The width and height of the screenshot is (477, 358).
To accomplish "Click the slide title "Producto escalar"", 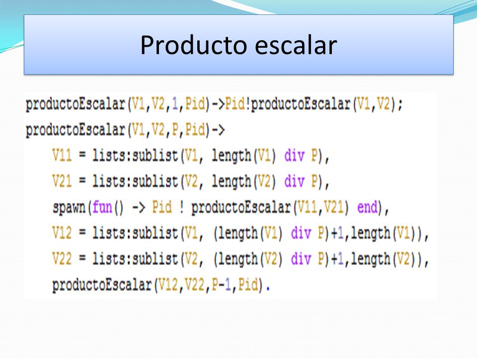I will 238,45.
